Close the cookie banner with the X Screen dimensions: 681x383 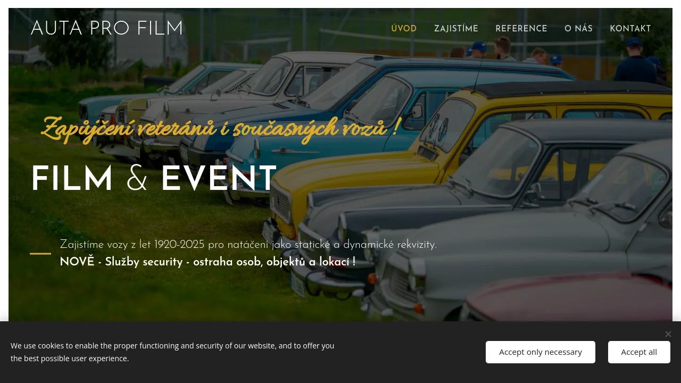(668, 334)
